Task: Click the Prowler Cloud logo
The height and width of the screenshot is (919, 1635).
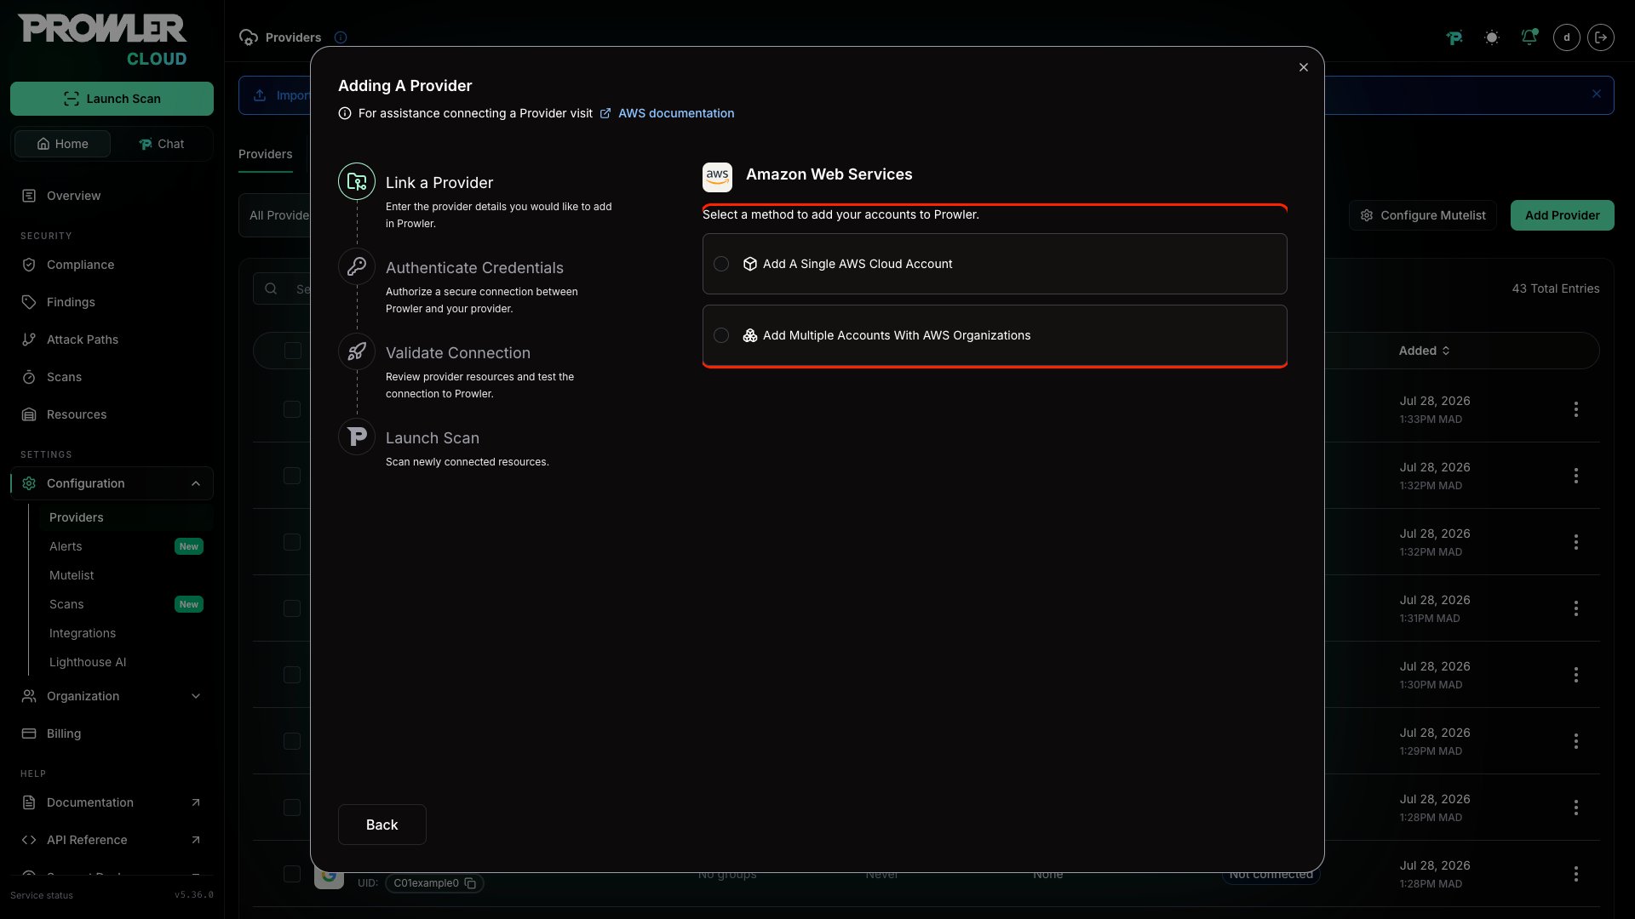Action: 102,40
